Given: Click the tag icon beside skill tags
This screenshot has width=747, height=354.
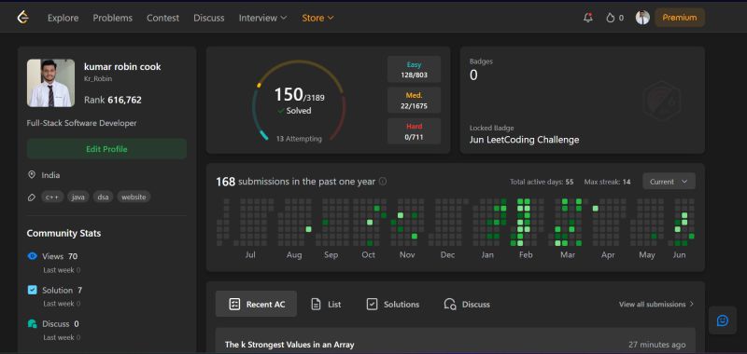Looking at the screenshot, I should [32, 197].
